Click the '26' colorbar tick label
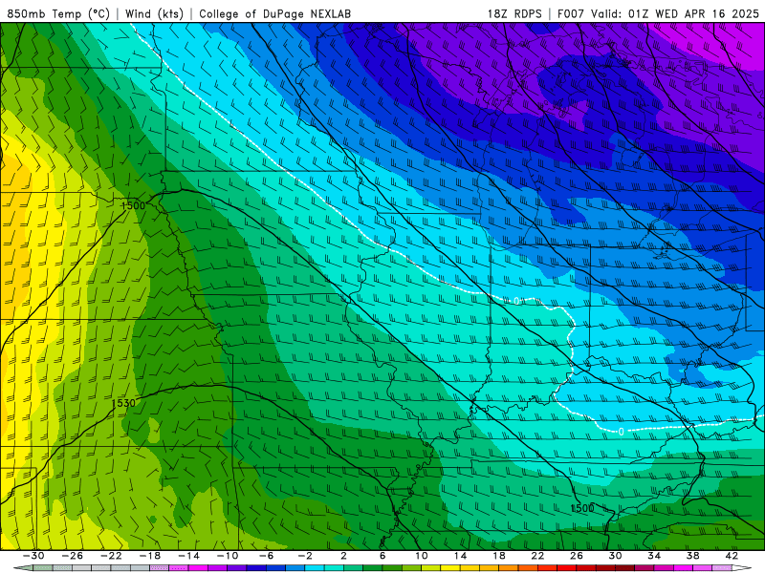 (x=577, y=556)
